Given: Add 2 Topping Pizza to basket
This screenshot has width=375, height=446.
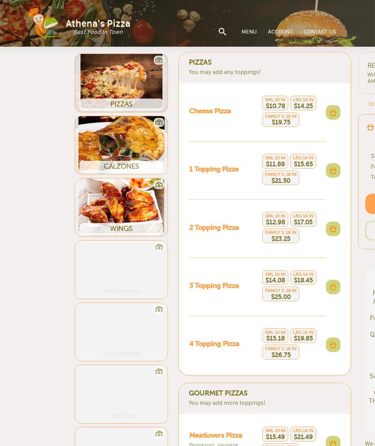Looking at the screenshot, I should (333, 229).
